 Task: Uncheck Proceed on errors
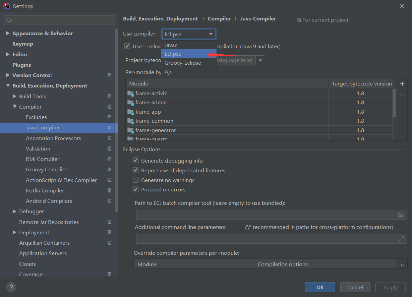click(135, 189)
